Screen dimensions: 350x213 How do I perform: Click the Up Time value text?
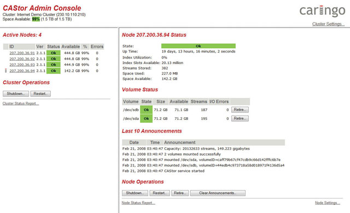tap(199, 51)
